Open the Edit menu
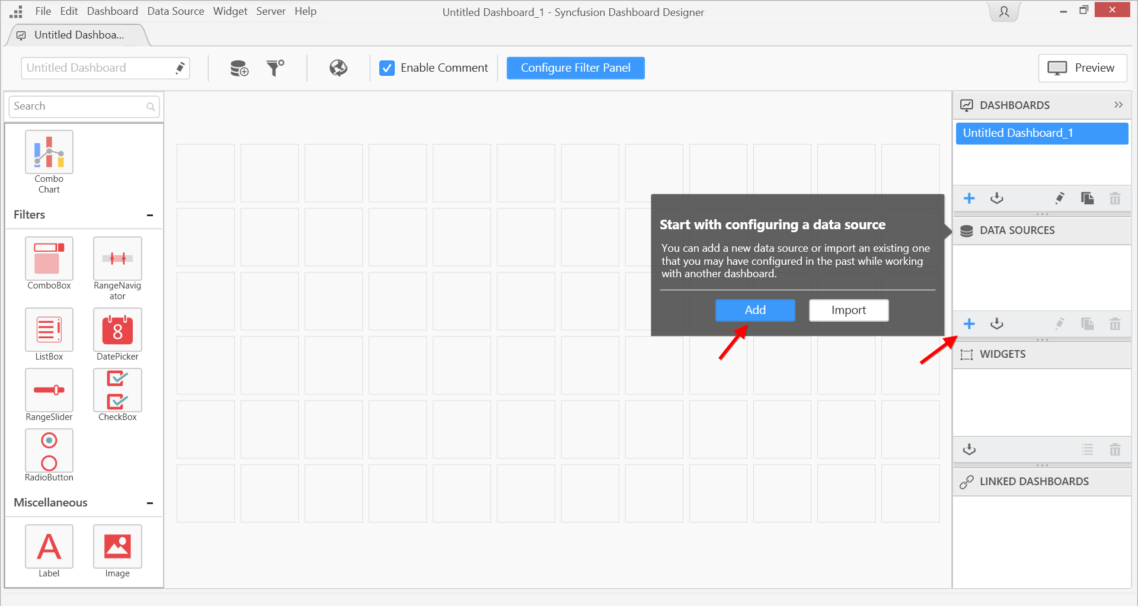The height and width of the screenshot is (606, 1138). (x=69, y=11)
